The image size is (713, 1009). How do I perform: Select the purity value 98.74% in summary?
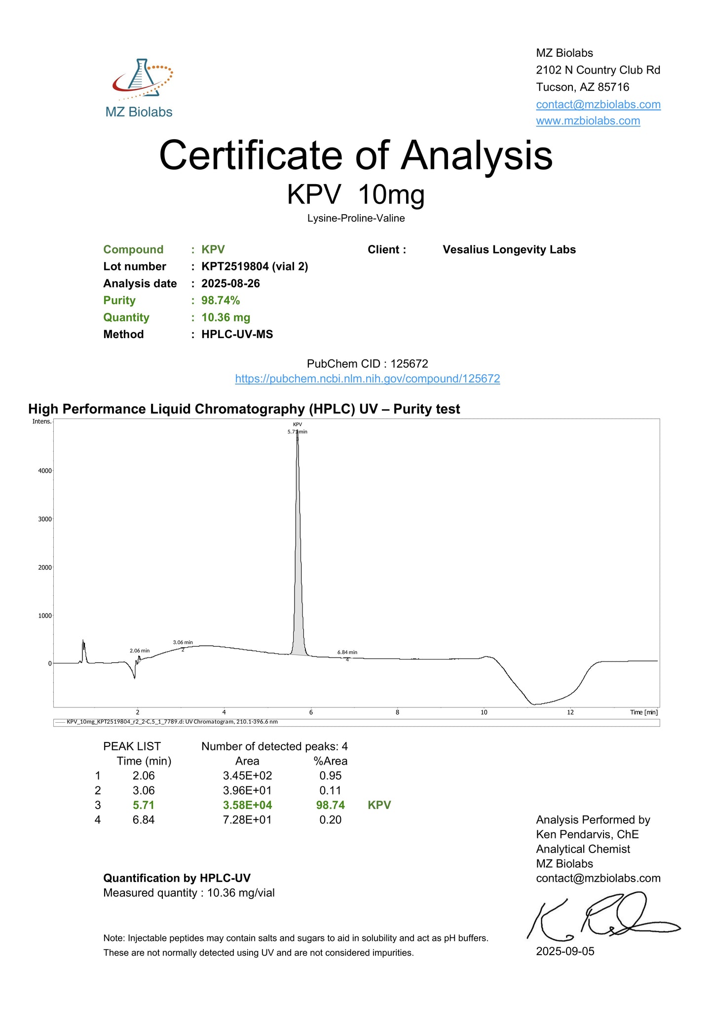point(221,300)
